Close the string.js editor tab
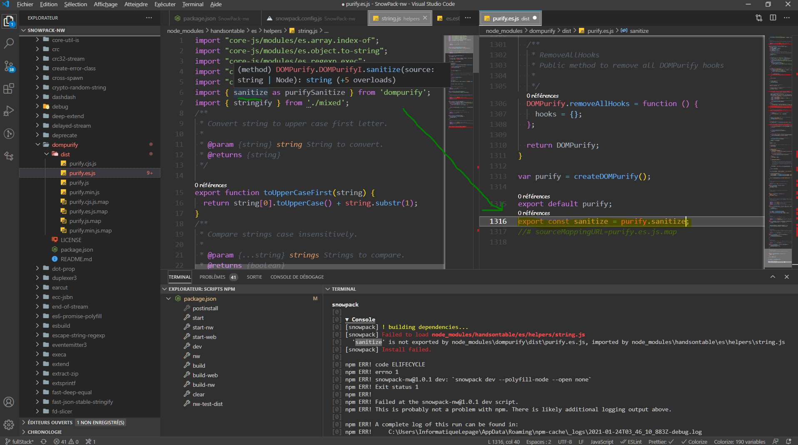 (425, 18)
